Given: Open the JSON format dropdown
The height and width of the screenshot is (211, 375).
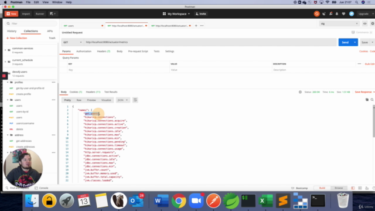Looking at the screenshot, I should (x=122, y=100).
